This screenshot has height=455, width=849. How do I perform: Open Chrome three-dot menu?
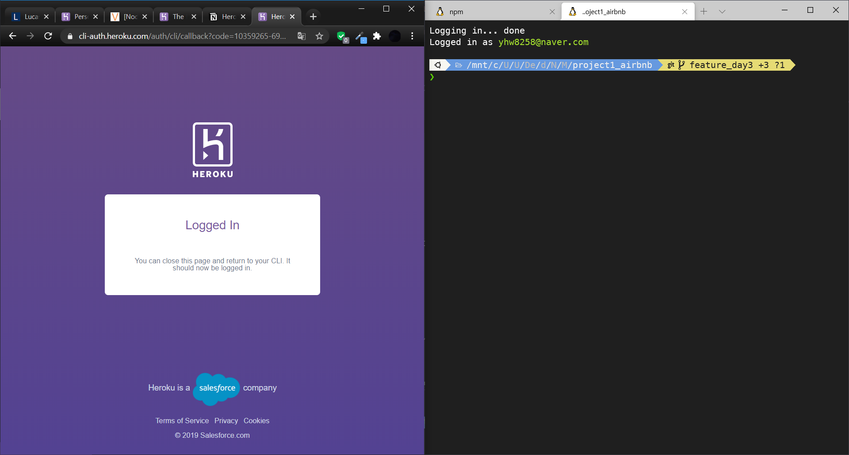tap(412, 36)
